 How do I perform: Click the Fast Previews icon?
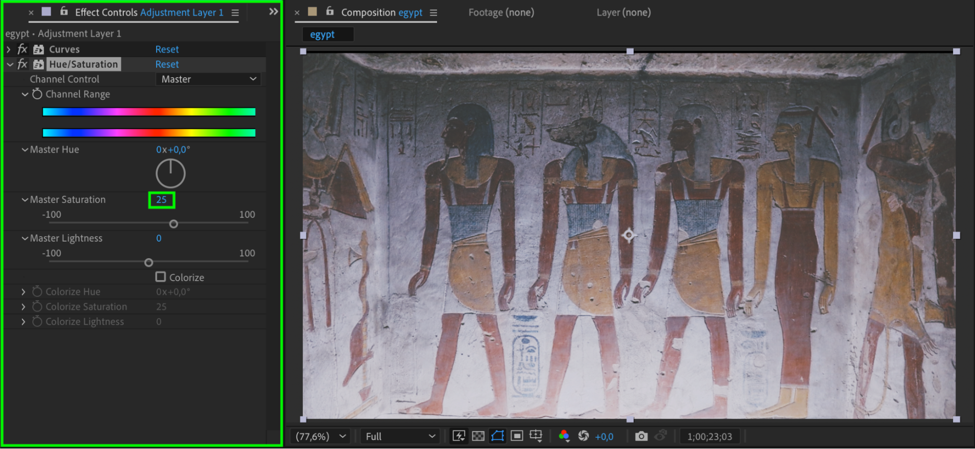pos(458,436)
